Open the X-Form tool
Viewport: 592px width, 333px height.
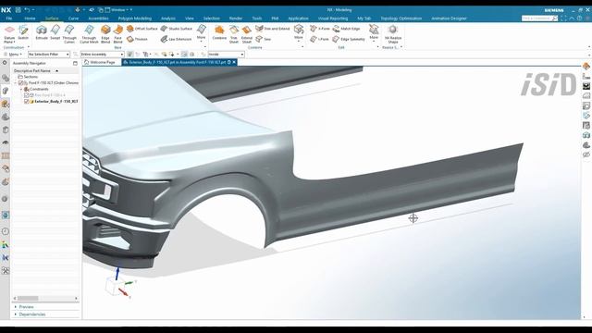click(x=320, y=29)
